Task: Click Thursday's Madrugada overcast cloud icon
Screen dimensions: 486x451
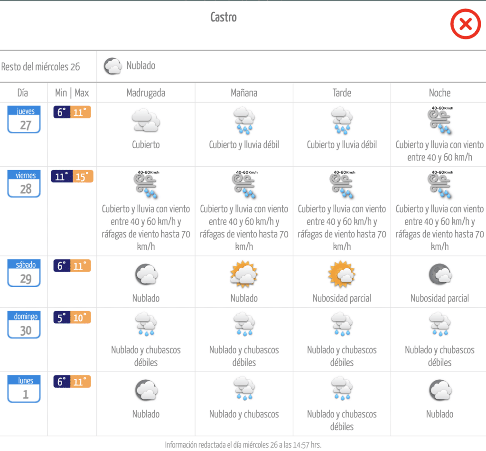Action: coord(146,120)
